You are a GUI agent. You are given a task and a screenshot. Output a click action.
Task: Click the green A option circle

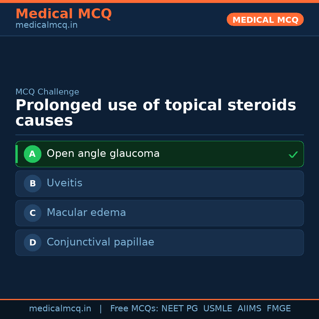(x=32, y=154)
